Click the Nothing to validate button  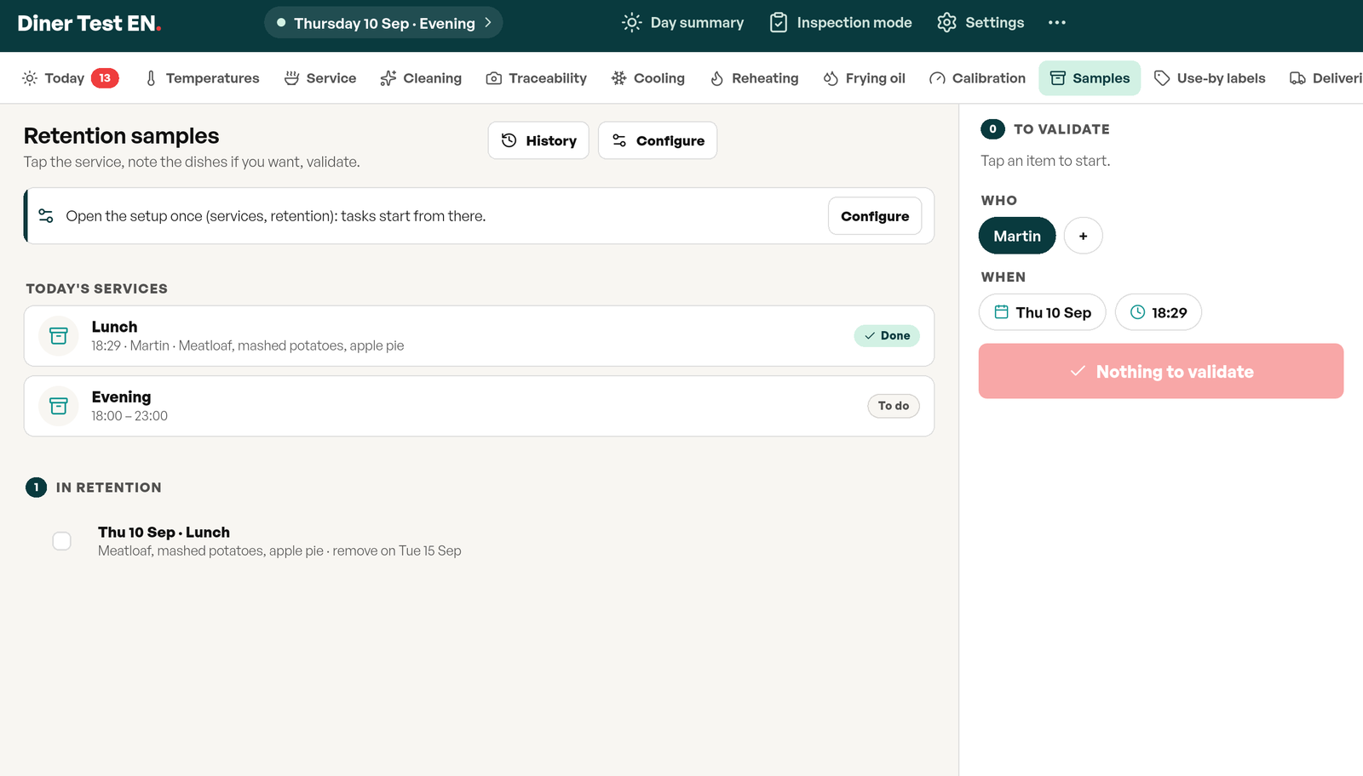[x=1161, y=371]
